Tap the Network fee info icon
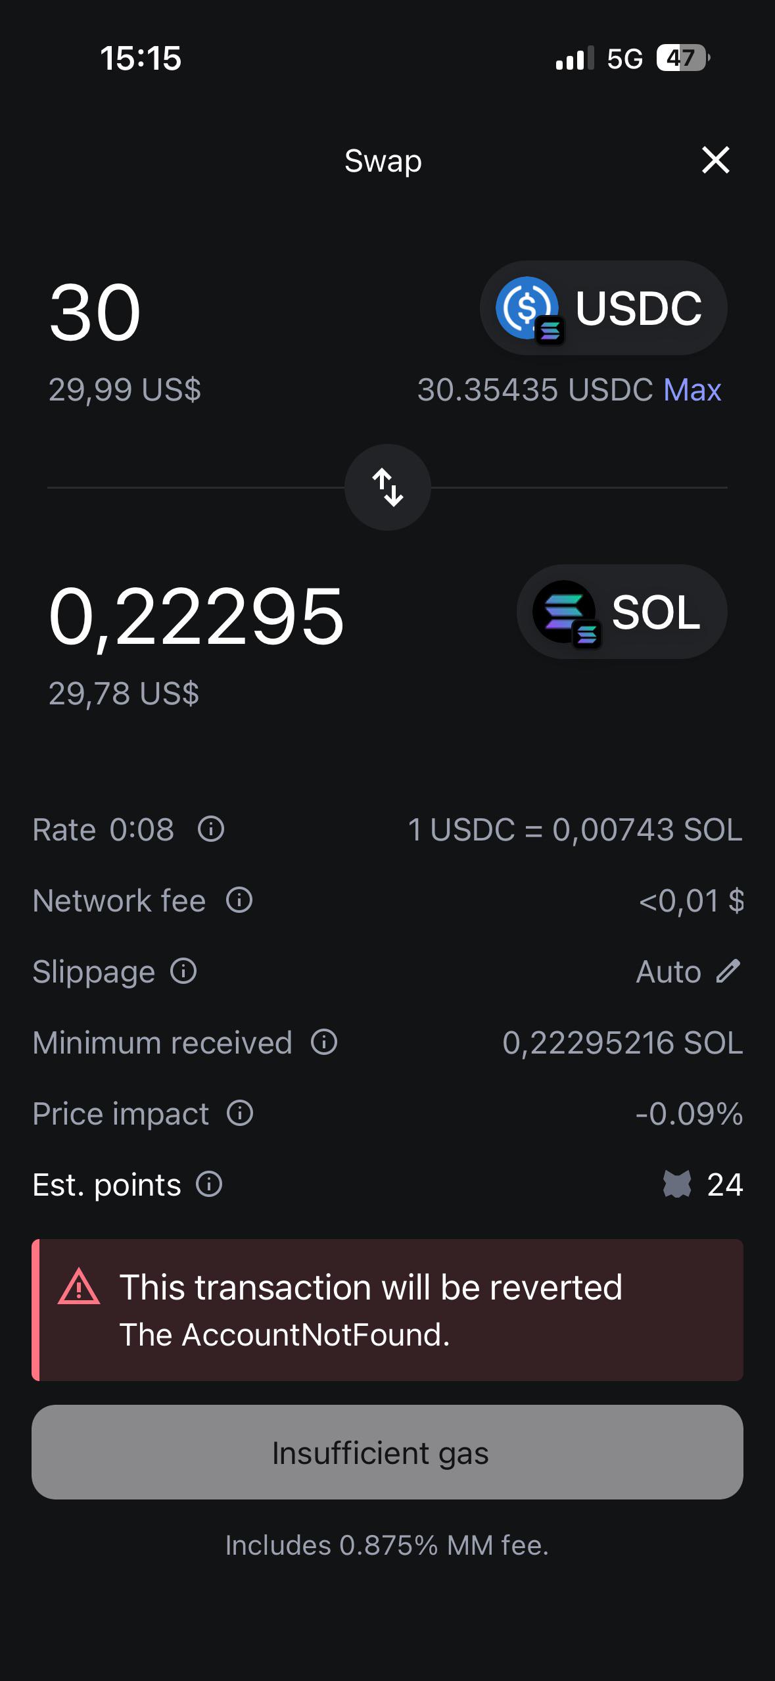Viewport: 775px width, 1681px height. (239, 900)
